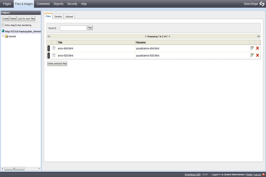Viewport: 266px width, 177px height.
Task: Go to first page with double-left arrows
Action: (49, 36)
